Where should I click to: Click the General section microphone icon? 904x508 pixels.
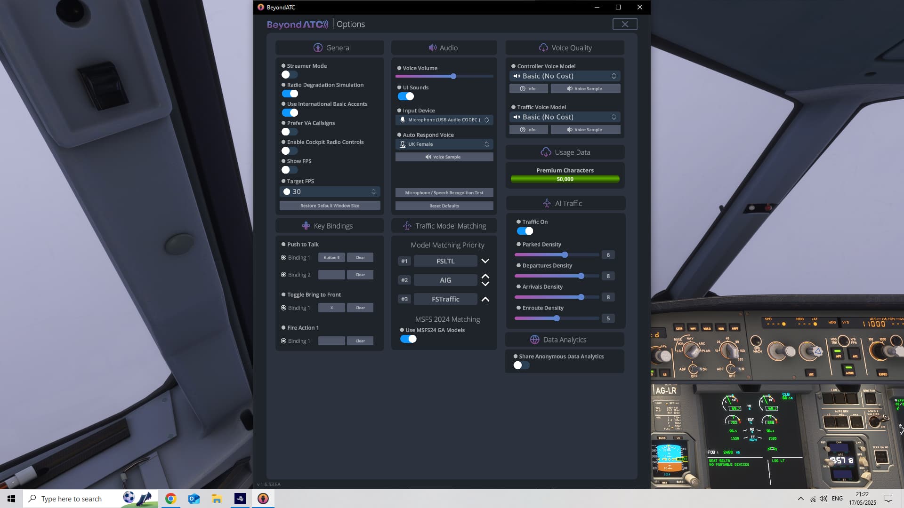[x=318, y=48]
